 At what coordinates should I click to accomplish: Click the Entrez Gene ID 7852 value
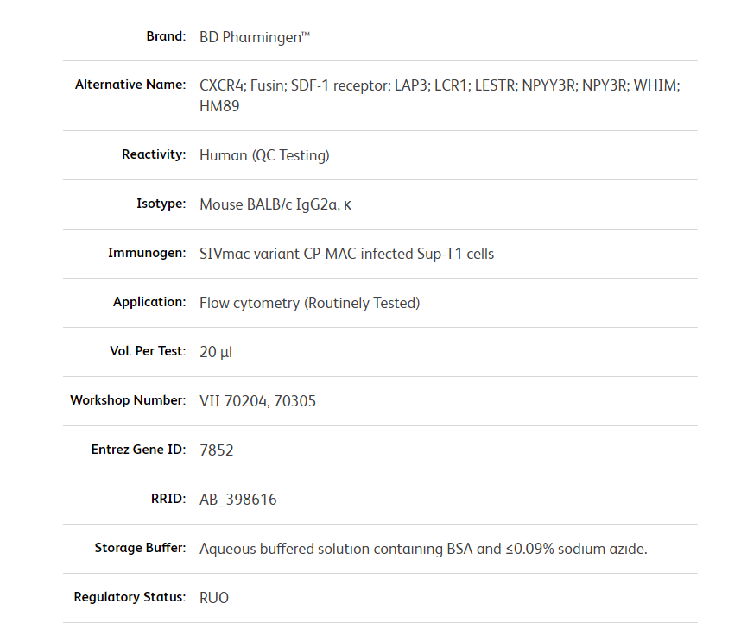(217, 450)
